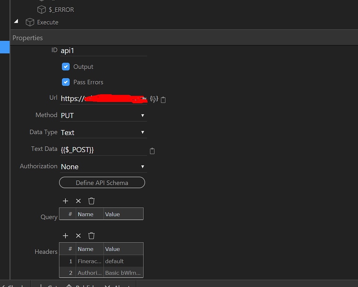Image resolution: width=358 pixels, height=287 pixels.
Task: Select Headers row number 1
Action: pos(68,261)
